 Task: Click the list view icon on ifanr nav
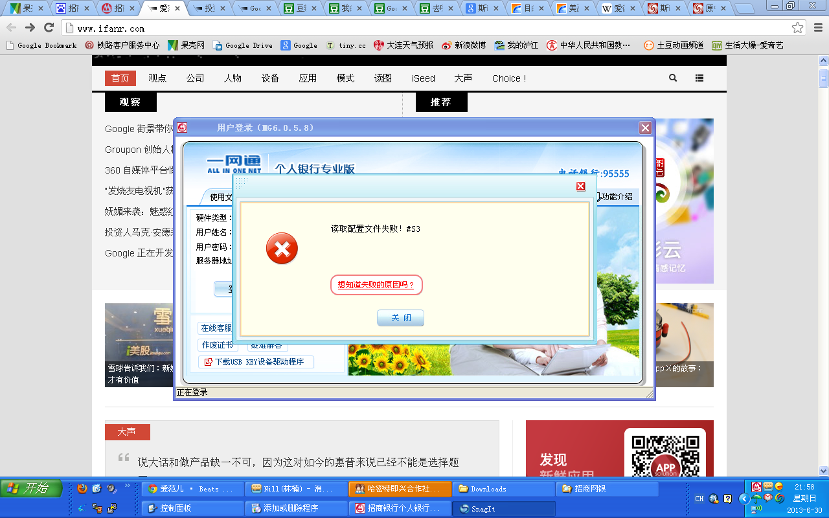[699, 78]
